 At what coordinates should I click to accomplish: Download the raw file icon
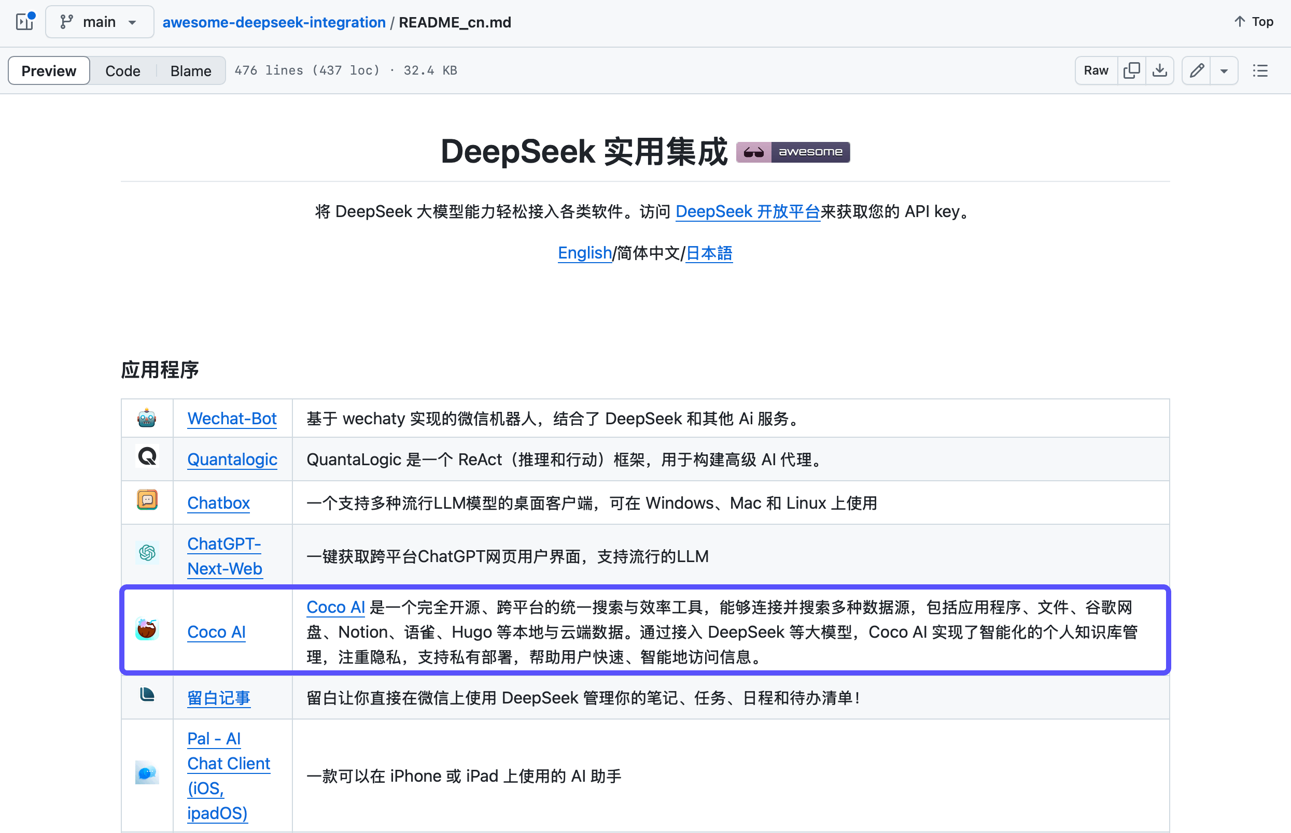tap(1159, 70)
